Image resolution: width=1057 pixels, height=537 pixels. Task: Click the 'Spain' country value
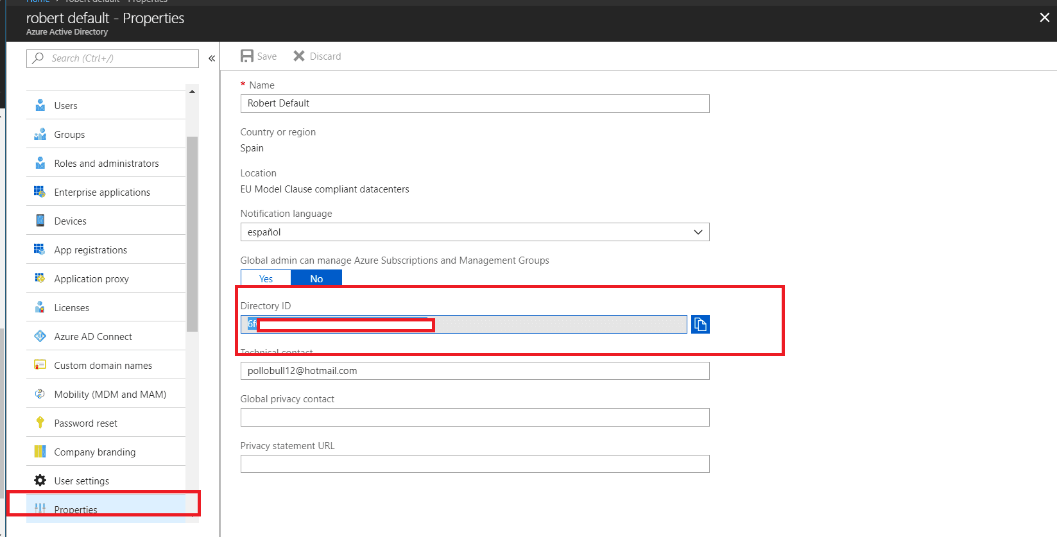pyautogui.click(x=252, y=148)
